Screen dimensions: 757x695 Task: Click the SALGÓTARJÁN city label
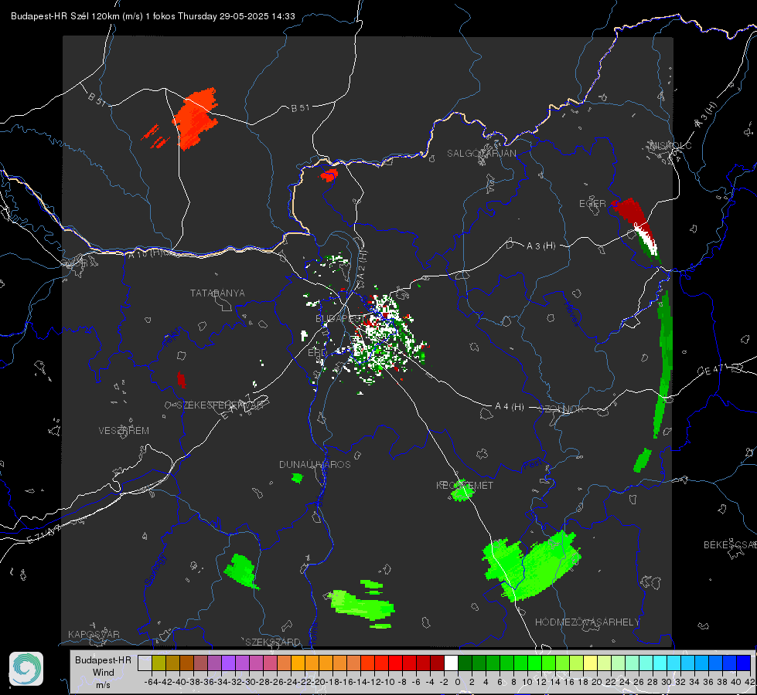[x=481, y=154]
